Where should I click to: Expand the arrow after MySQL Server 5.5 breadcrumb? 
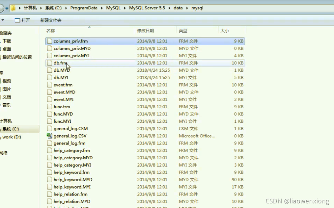(169, 8)
